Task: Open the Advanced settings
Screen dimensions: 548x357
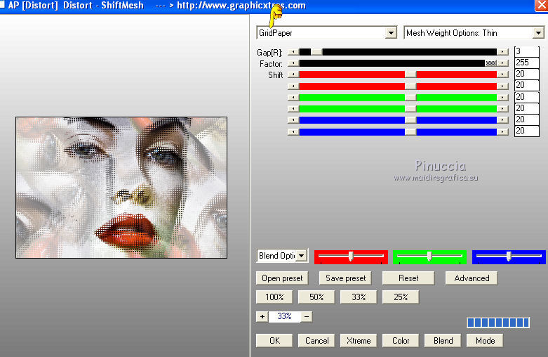Action: pyautogui.click(x=472, y=278)
